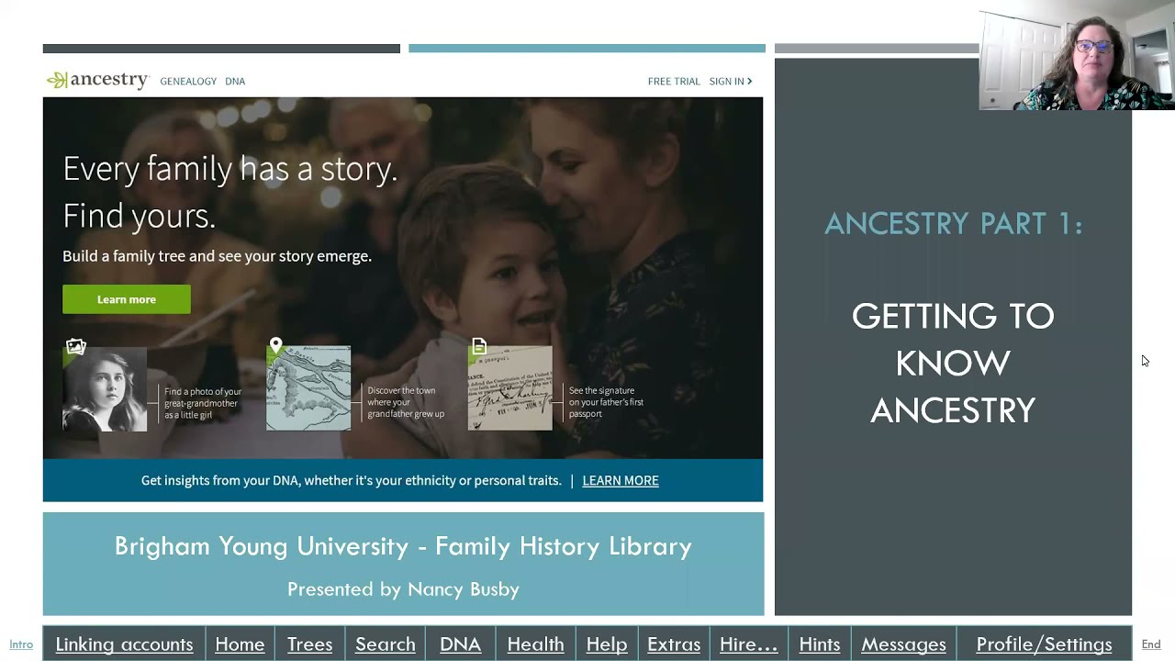
Task: Click 'See the signature on your father's first passport' caption
Action: 606,402
